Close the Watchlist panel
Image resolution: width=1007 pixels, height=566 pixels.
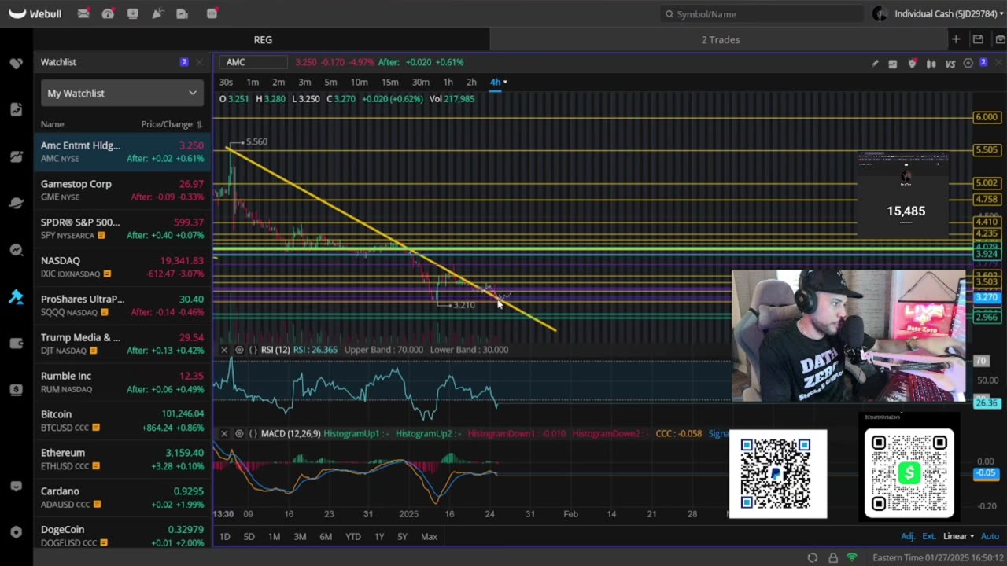199,62
